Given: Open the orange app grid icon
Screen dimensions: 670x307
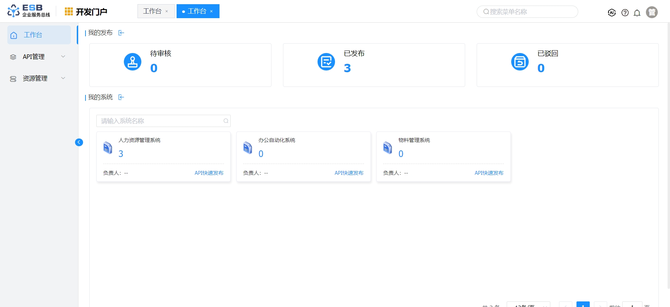Looking at the screenshot, I should [x=69, y=12].
